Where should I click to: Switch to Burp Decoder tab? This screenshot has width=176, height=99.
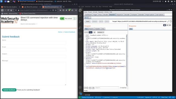[x=127, y=15]
